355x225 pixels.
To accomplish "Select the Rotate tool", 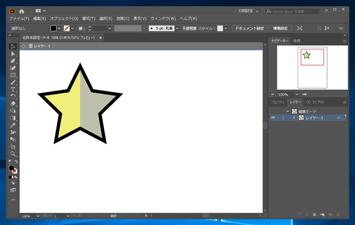I will pos(13,96).
